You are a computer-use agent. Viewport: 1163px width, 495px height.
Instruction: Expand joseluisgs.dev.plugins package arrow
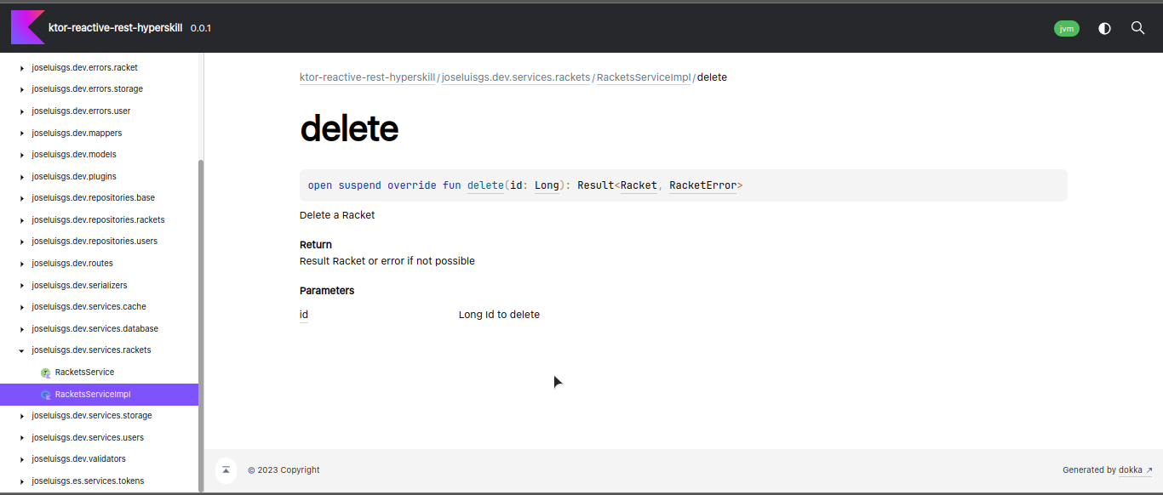click(x=21, y=177)
